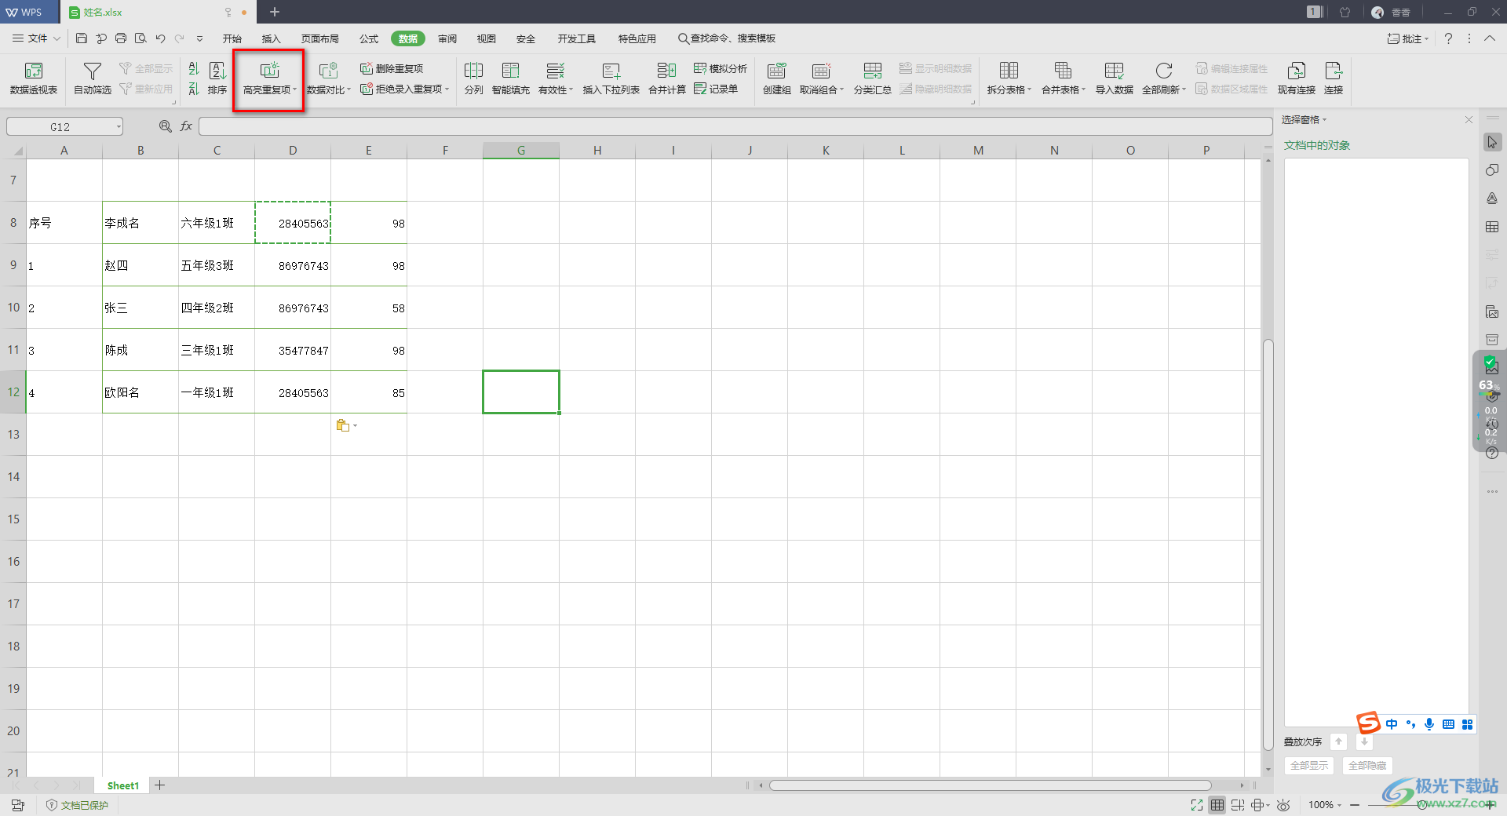This screenshot has width=1507, height=816.
Task: Open the File (文件) menu
Action: point(36,38)
